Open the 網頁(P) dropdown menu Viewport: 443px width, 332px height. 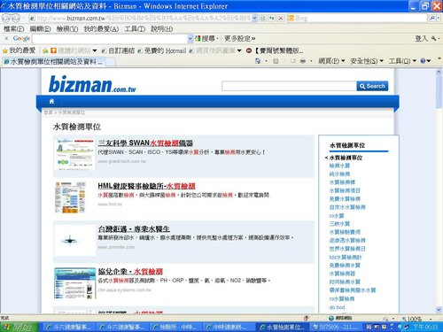pyautogui.click(x=331, y=61)
